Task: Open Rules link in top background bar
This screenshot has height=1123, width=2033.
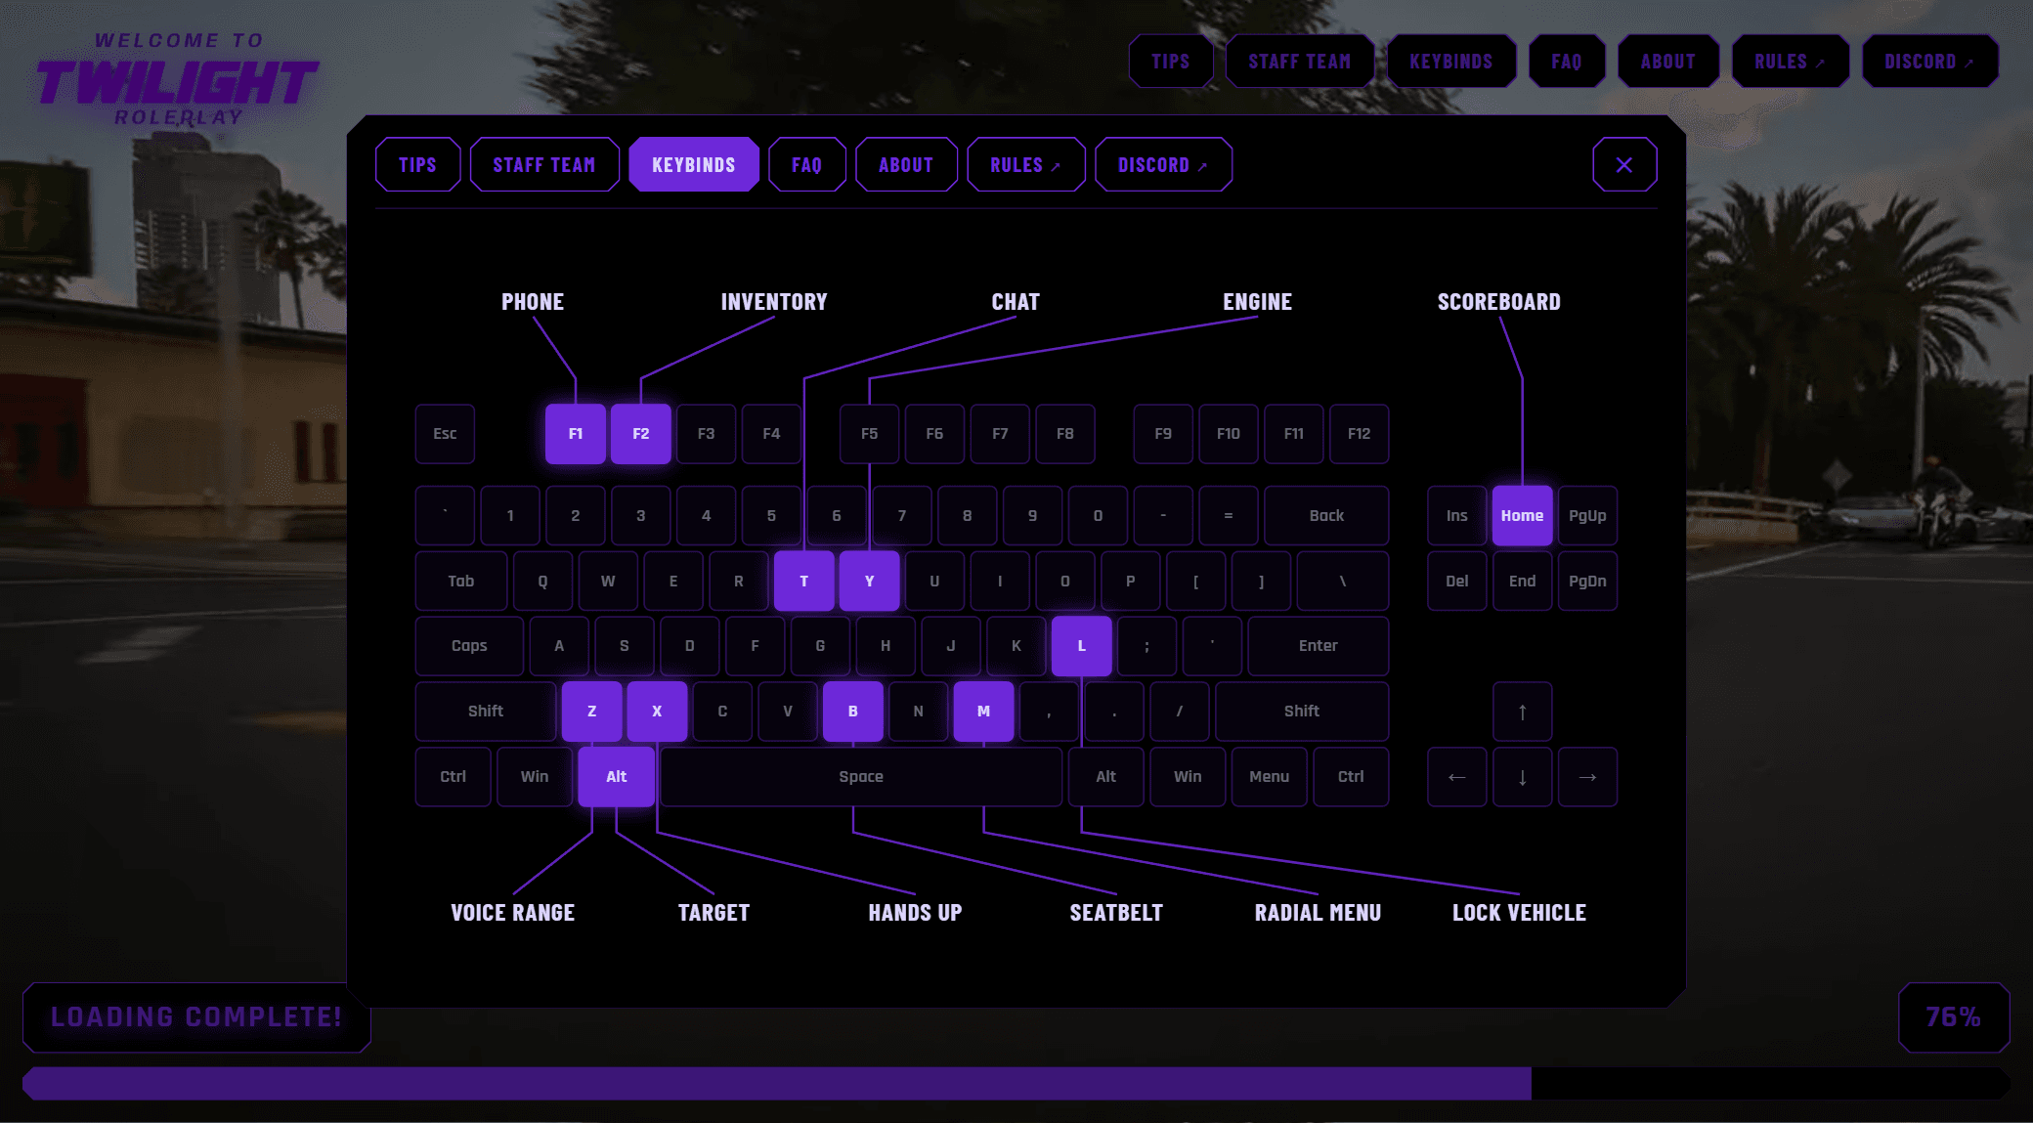Action: pyautogui.click(x=1790, y=62)
